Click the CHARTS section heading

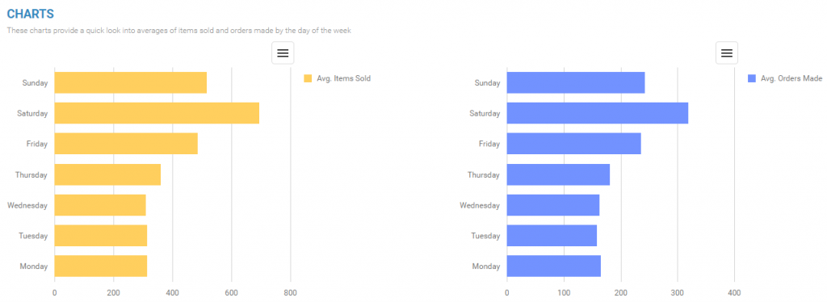coord(31,15)
